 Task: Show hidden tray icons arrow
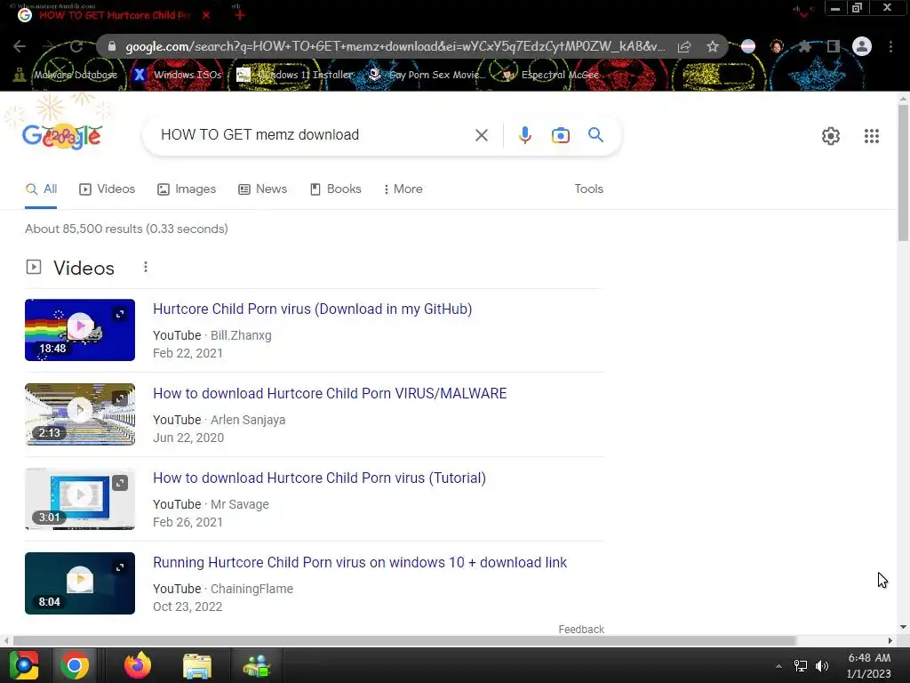click(778, 666)
